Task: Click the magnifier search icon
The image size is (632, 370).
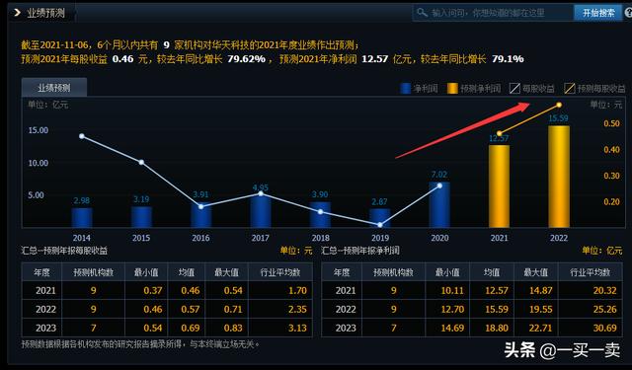Action: pos(422,13)
